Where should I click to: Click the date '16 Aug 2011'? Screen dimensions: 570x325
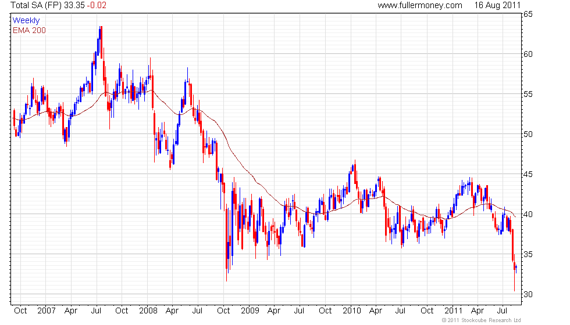click(497, 5)
